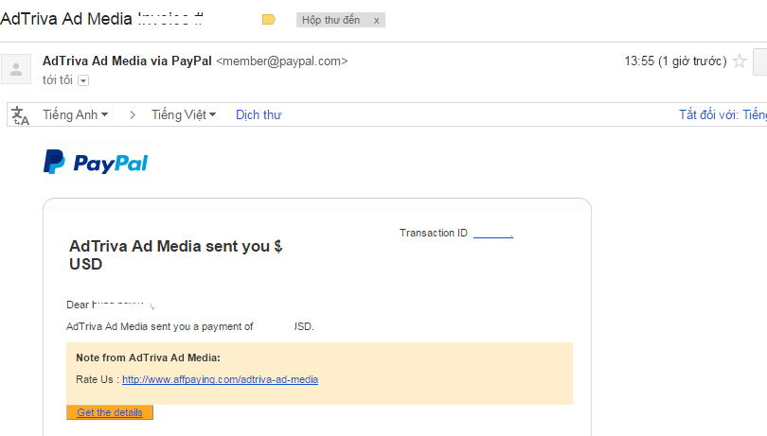Click sender name 'AdTriva Ad Media via PayPal'
767x436 pixels.
click(x=127, y=61)
